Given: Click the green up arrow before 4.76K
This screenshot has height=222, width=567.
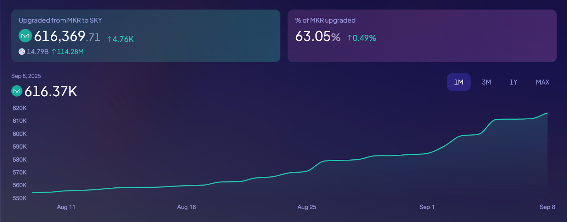Looking at the screenshot, I should click(x=110, y=39).
